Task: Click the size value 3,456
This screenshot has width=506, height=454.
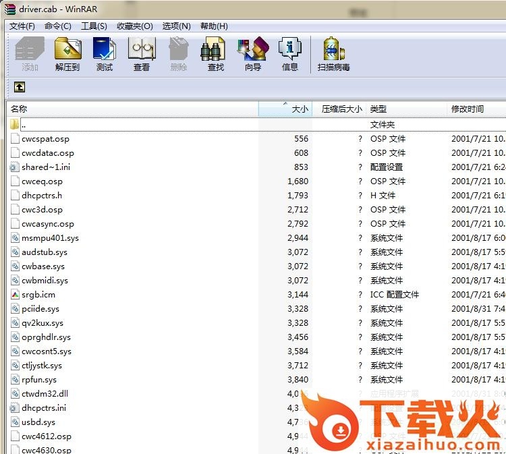Action: point(298,337)
